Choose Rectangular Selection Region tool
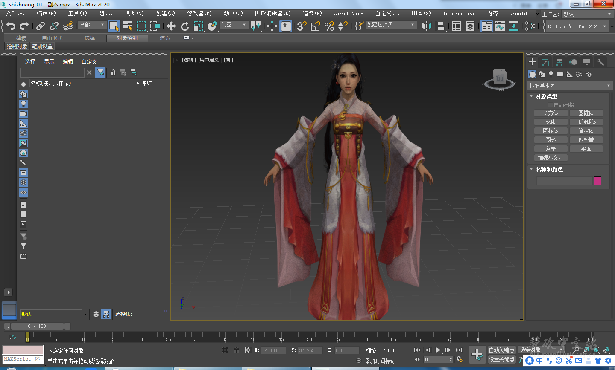The image size is (615, 370). pyautogui.click(x=141, y=26)
